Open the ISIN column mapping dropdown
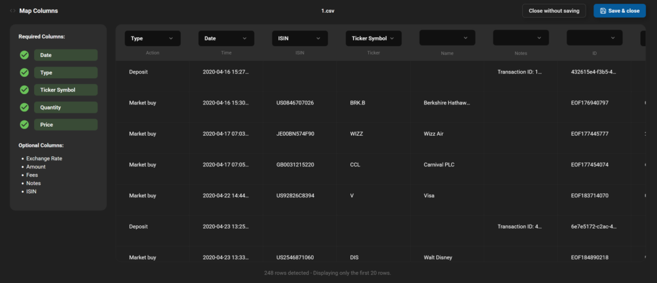 (x=300, y=38)
